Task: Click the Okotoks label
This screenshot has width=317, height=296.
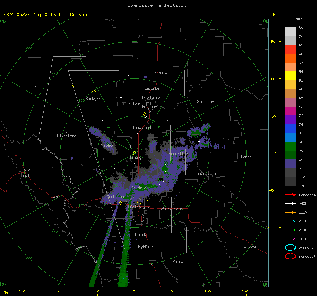Action: (x=141, y=235)
